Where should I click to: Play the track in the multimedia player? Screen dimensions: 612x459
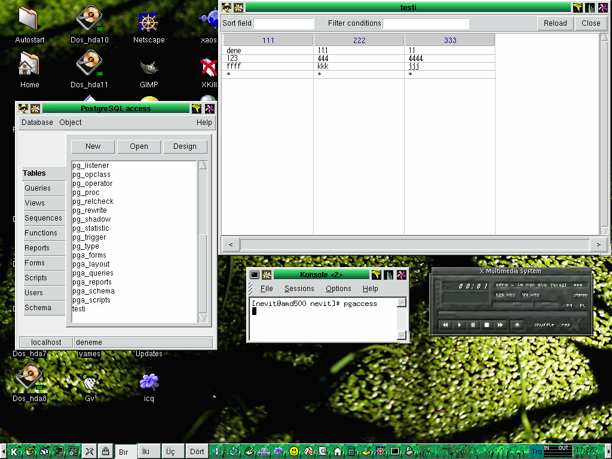tap(459, 325)
